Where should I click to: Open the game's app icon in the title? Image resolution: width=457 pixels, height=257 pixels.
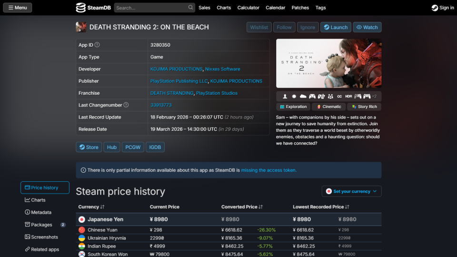81,27
